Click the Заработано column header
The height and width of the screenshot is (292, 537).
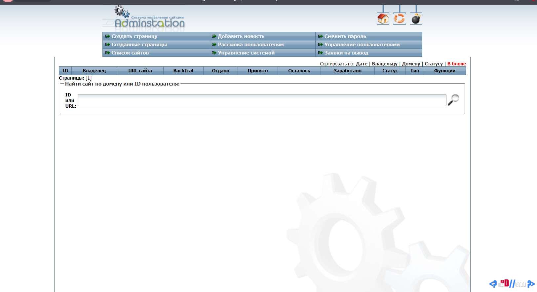pos(347,71)
